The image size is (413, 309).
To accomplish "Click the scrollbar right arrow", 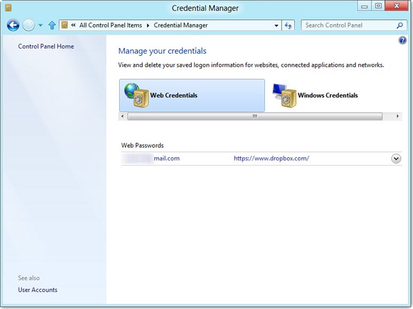I will [x=398, y=116].
